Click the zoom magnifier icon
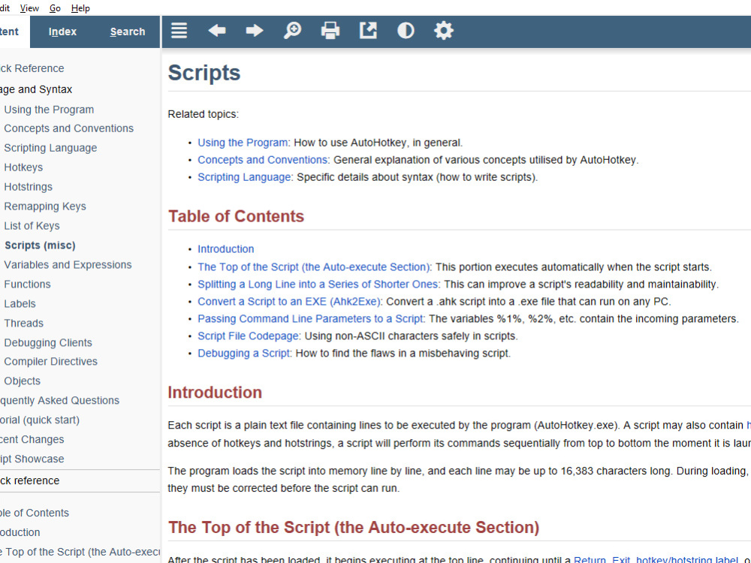 click(x=292, y=31)
